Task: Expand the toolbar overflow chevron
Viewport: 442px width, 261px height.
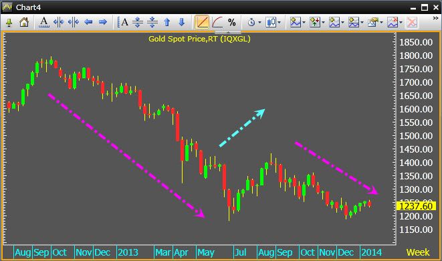Action: (x=435, y=18)
